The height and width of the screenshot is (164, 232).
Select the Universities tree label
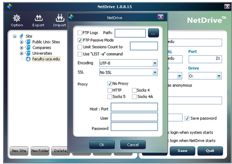click(x=42, y=53)
